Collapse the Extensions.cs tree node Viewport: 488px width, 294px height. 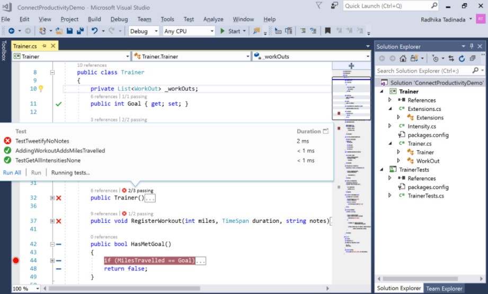pos(391,108)
